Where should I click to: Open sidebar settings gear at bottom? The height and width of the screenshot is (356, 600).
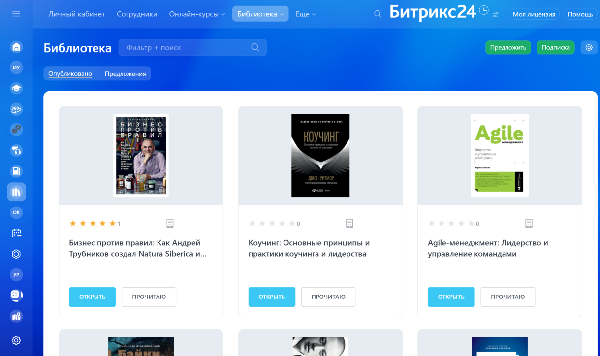pos(16,340)
